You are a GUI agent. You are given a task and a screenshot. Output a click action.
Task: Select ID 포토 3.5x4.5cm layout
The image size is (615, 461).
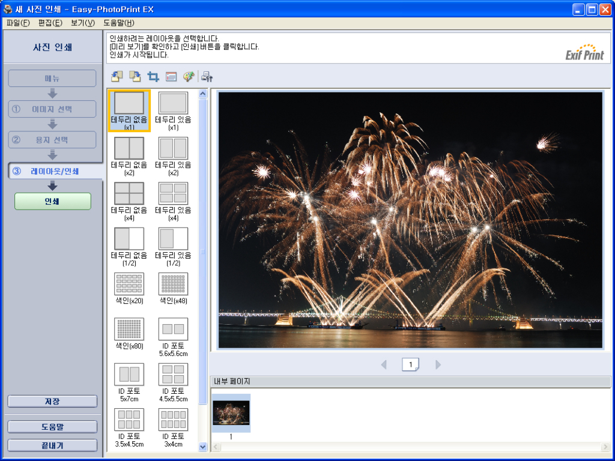[x=129, y=427]
